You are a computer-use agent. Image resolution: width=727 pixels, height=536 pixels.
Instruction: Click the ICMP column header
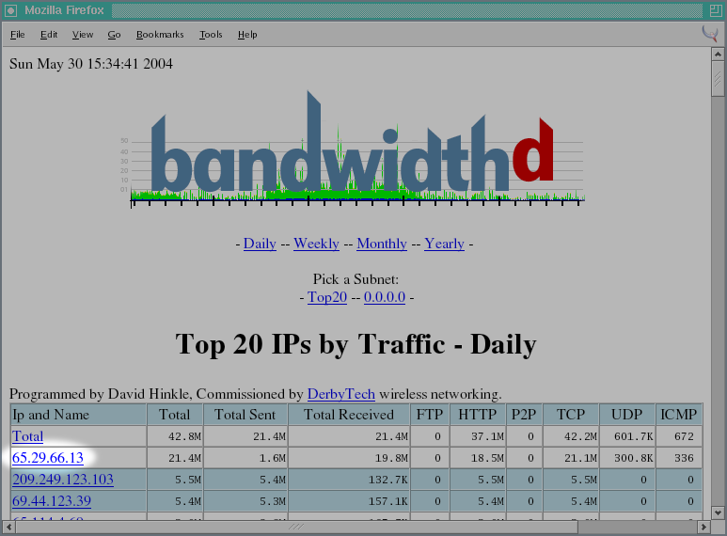(679, 415)
